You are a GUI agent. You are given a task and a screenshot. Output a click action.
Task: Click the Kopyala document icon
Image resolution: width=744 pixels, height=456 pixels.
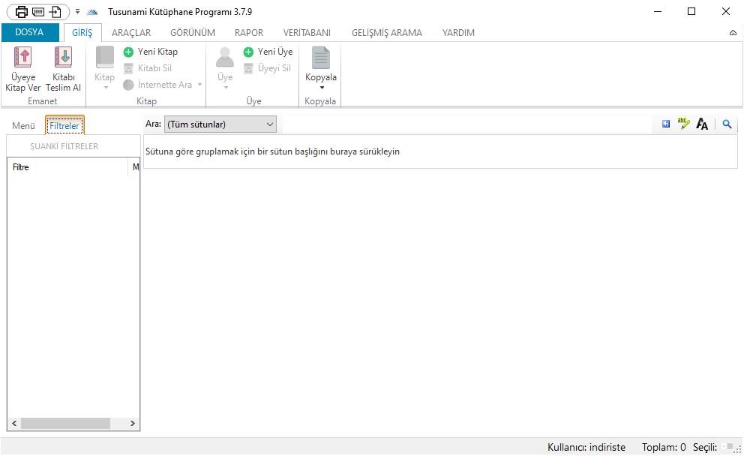(321, 58)
